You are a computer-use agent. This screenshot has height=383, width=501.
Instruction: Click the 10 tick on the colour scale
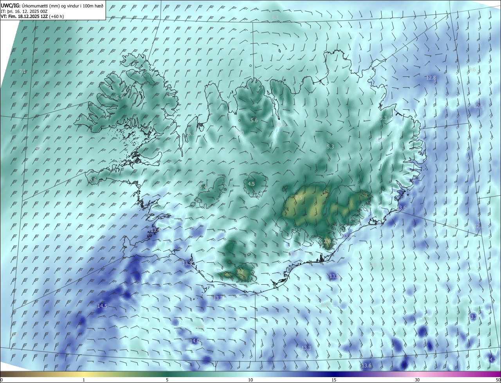pyautogui.click(x=250, y=380)
